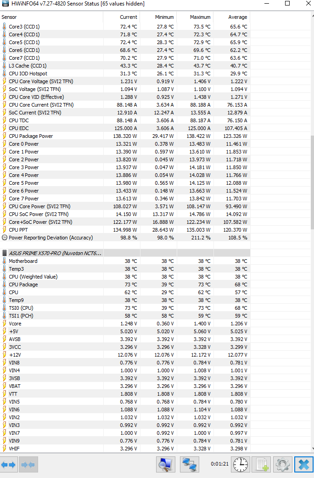Select the Core4 (CCD1) row
314x478 pixels.
click(x=125, y=34)
